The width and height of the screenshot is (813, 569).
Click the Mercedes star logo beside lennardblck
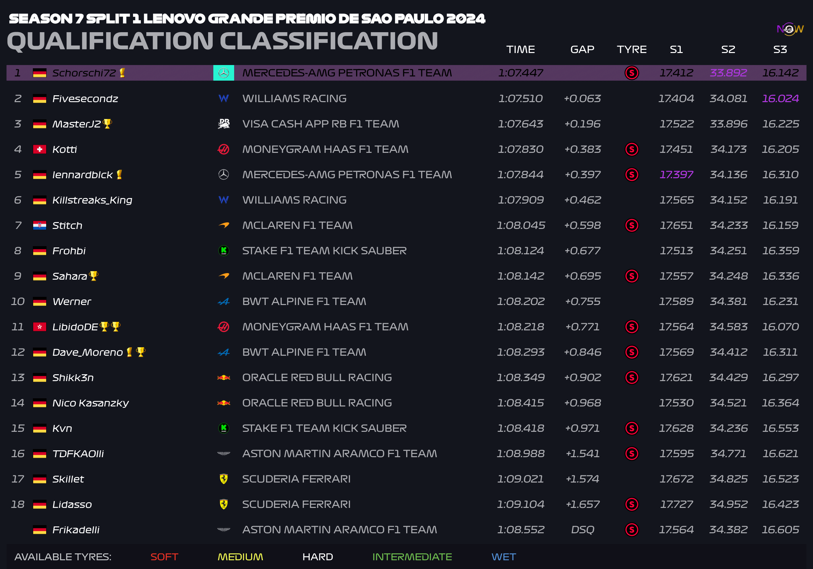[x=223, y=175]
